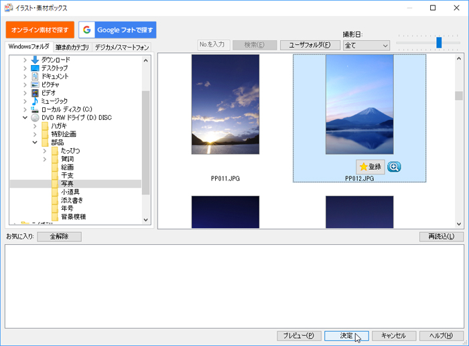Screen dimensions: 469x346
Task: Select the ダウンロード folder icon
Action: [36, 60]
